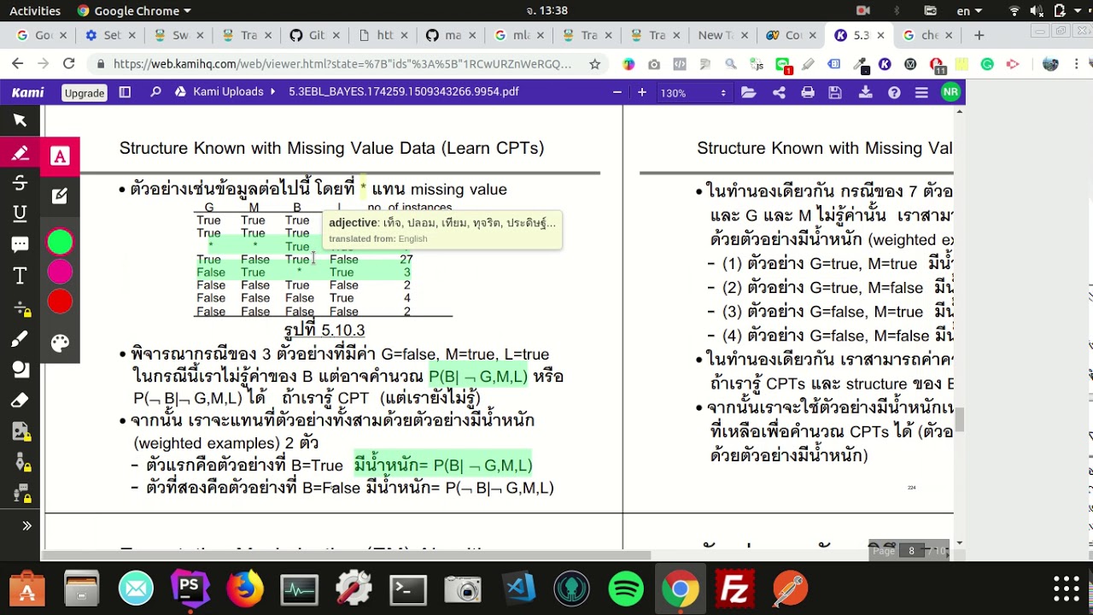Click the page number 8 field
The width and height of the screenshot is (1093, 615).
(911, 551)
